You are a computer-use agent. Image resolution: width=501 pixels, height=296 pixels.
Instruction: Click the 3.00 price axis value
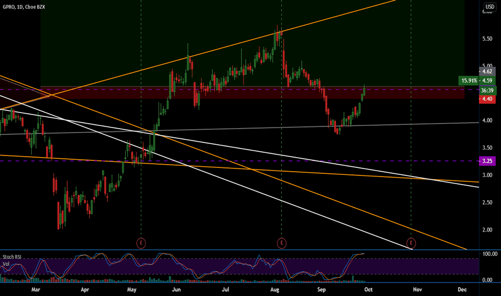[487, 175]
